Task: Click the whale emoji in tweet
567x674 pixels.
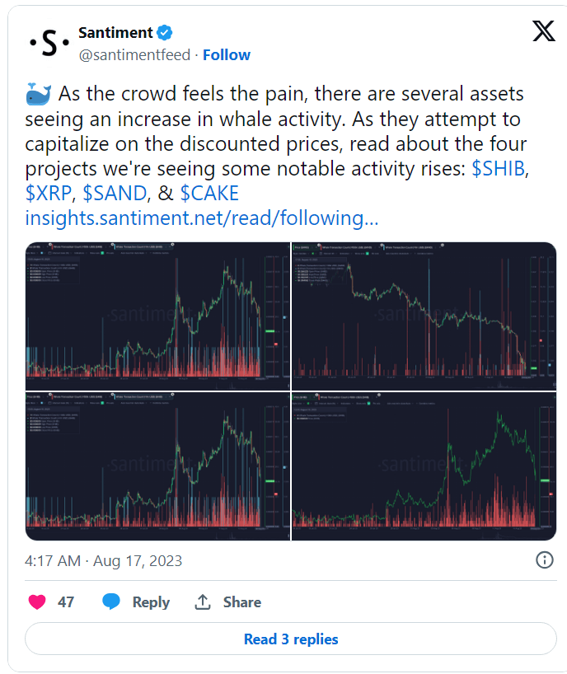Action: tap(38, 94)
